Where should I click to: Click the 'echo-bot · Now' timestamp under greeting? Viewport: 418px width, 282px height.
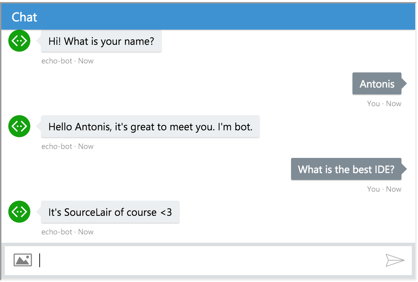pos(67,61)
